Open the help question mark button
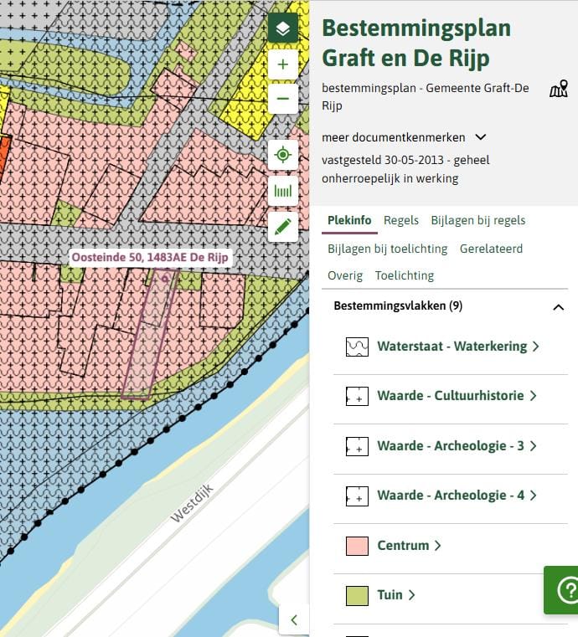This screenshot has height=637, width=578. tap(563, 590)
